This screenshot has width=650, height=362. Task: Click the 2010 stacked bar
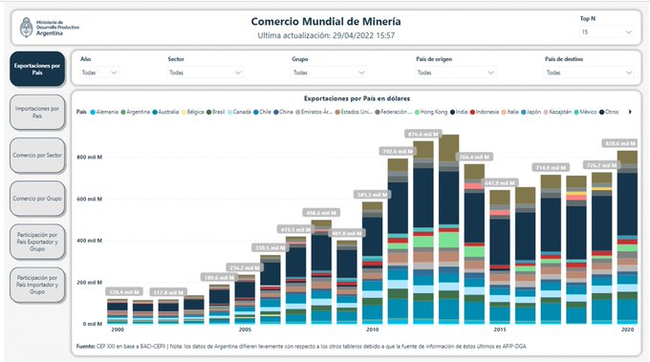[x=372, y=263]
